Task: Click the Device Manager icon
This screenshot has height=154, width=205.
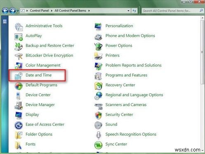Action: pyautogui.click(x=19, y=106)
